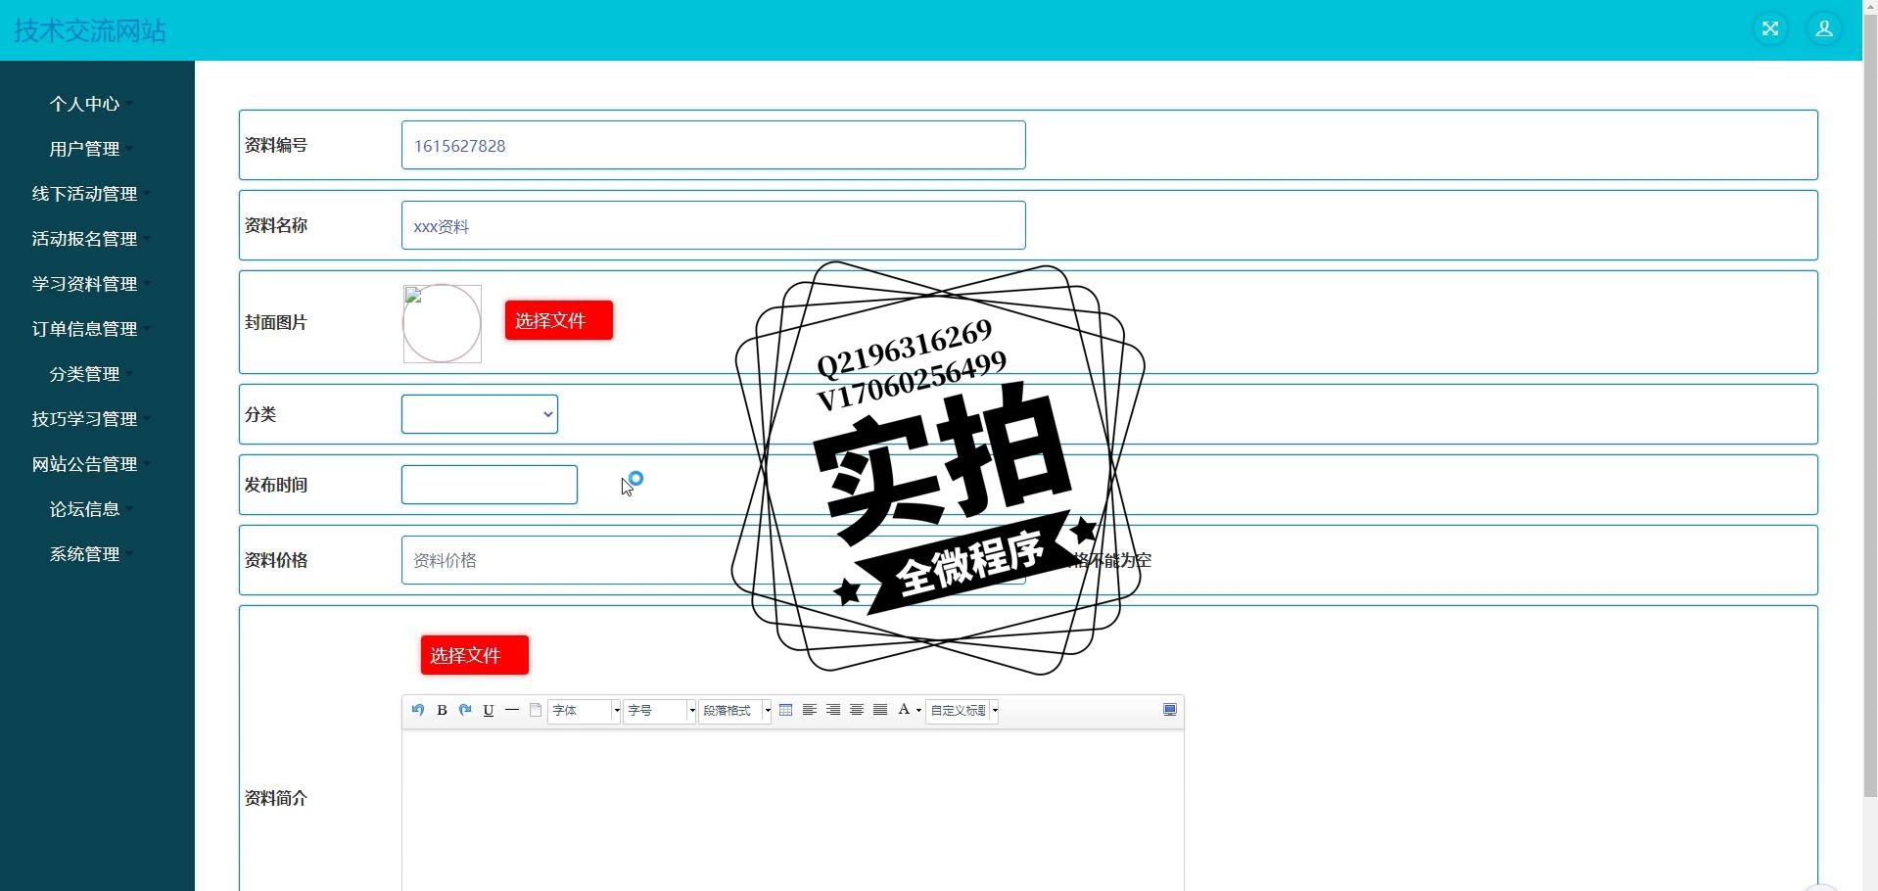Screen dimensions: 1878x891
Task: Insert table using editor toolbar icon
Action: 786,710
